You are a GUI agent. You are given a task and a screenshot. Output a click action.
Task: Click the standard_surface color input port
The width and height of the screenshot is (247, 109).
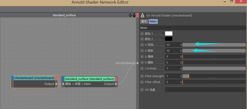[63, 84]
